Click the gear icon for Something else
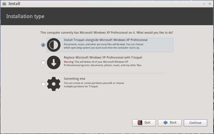The height and width of the screenshot is (134, 214). 54,84
